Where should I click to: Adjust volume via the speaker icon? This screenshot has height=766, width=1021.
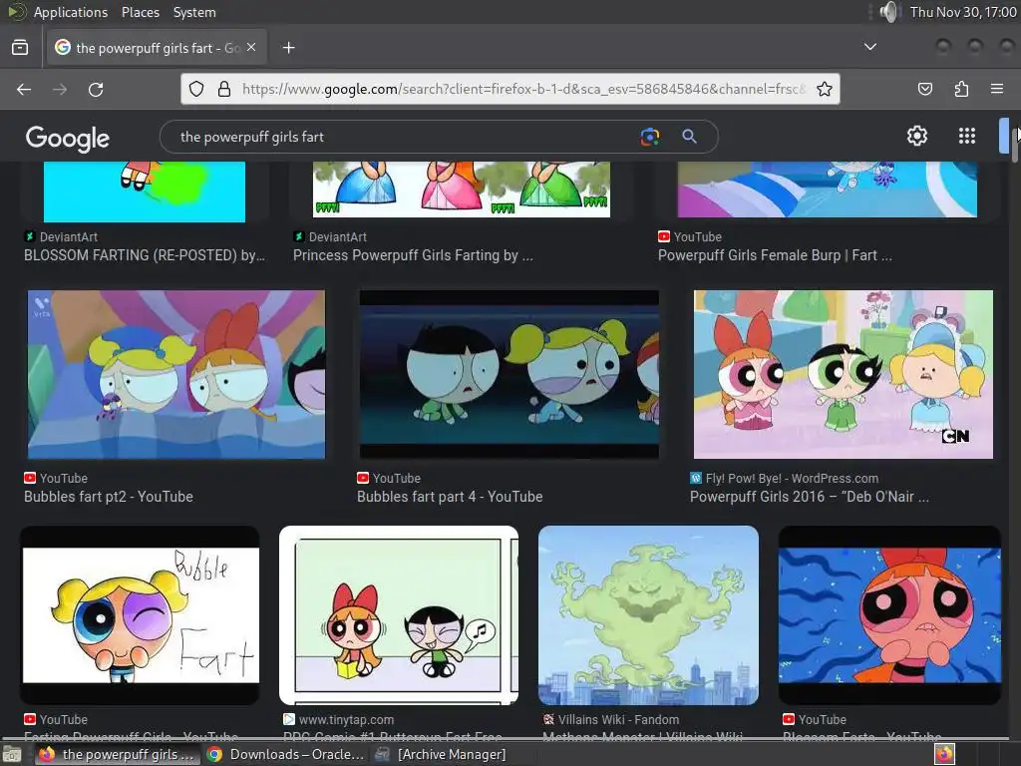click(888, 12)
